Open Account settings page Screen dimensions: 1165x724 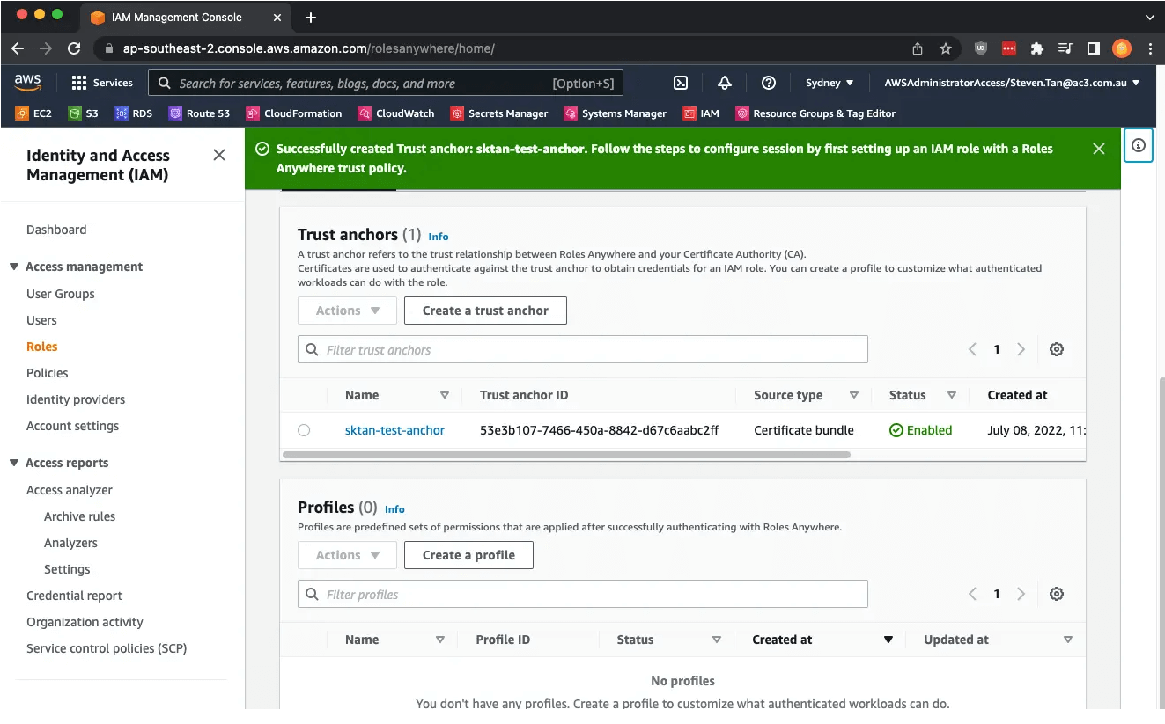73,426
